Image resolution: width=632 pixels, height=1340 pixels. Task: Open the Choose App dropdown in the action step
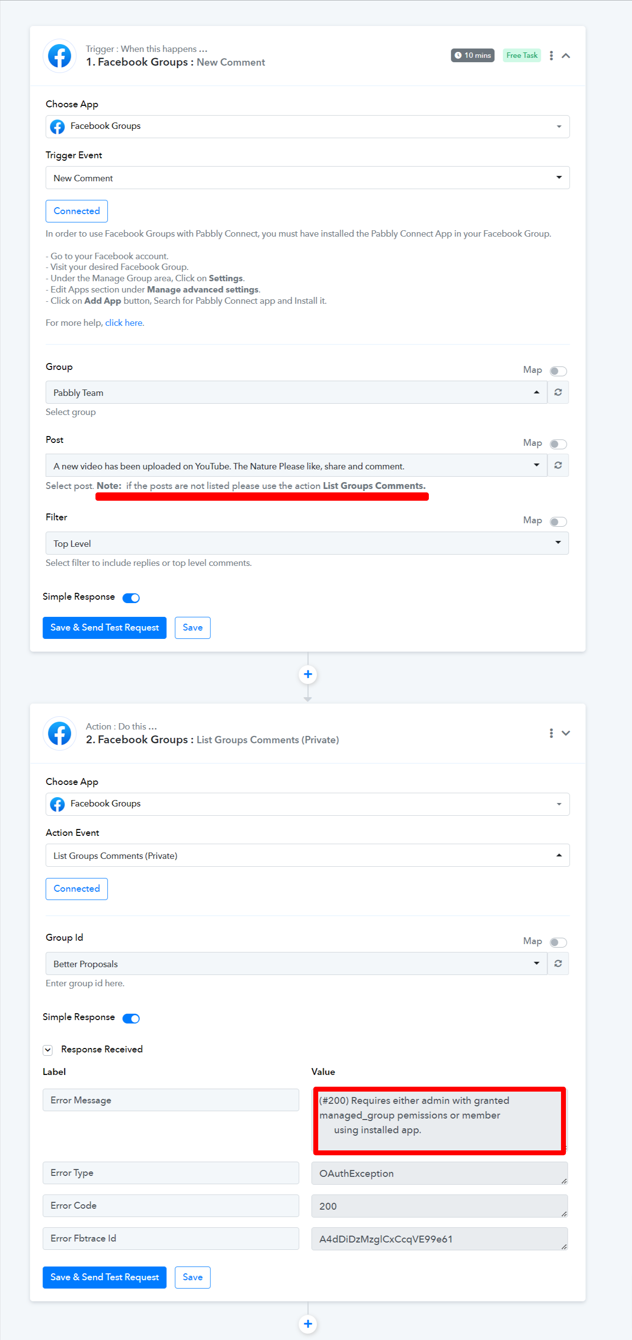308,804
